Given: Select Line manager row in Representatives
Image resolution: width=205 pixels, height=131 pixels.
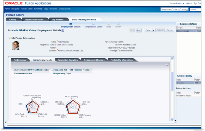Looking at the screenshot, I should click(x=189, y=31).
